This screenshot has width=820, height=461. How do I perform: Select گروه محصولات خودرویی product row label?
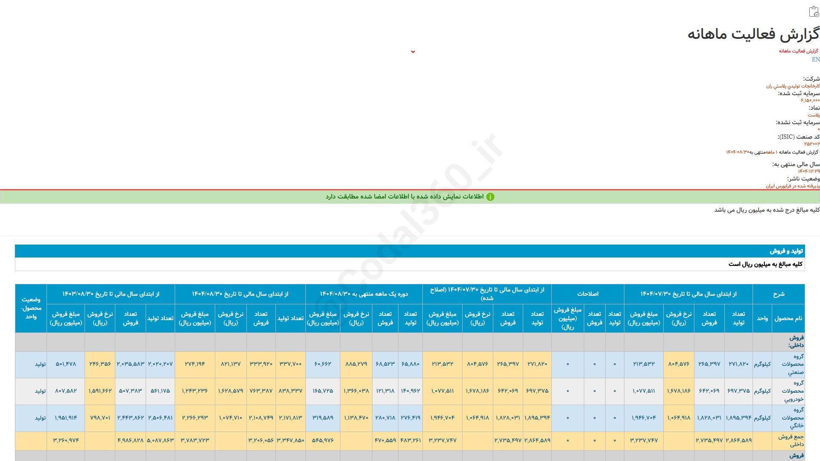793,391
